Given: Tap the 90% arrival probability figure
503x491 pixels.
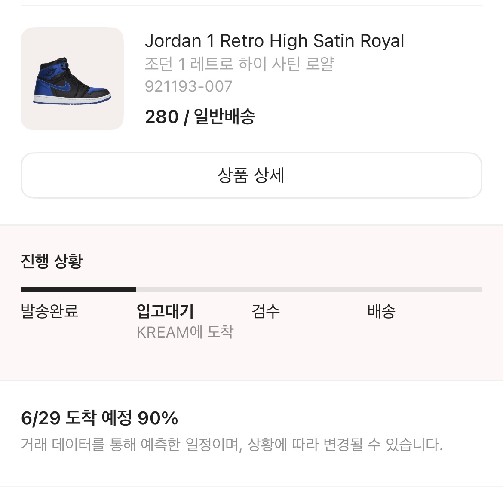Looking at the screenshot, I should point(157,418).
